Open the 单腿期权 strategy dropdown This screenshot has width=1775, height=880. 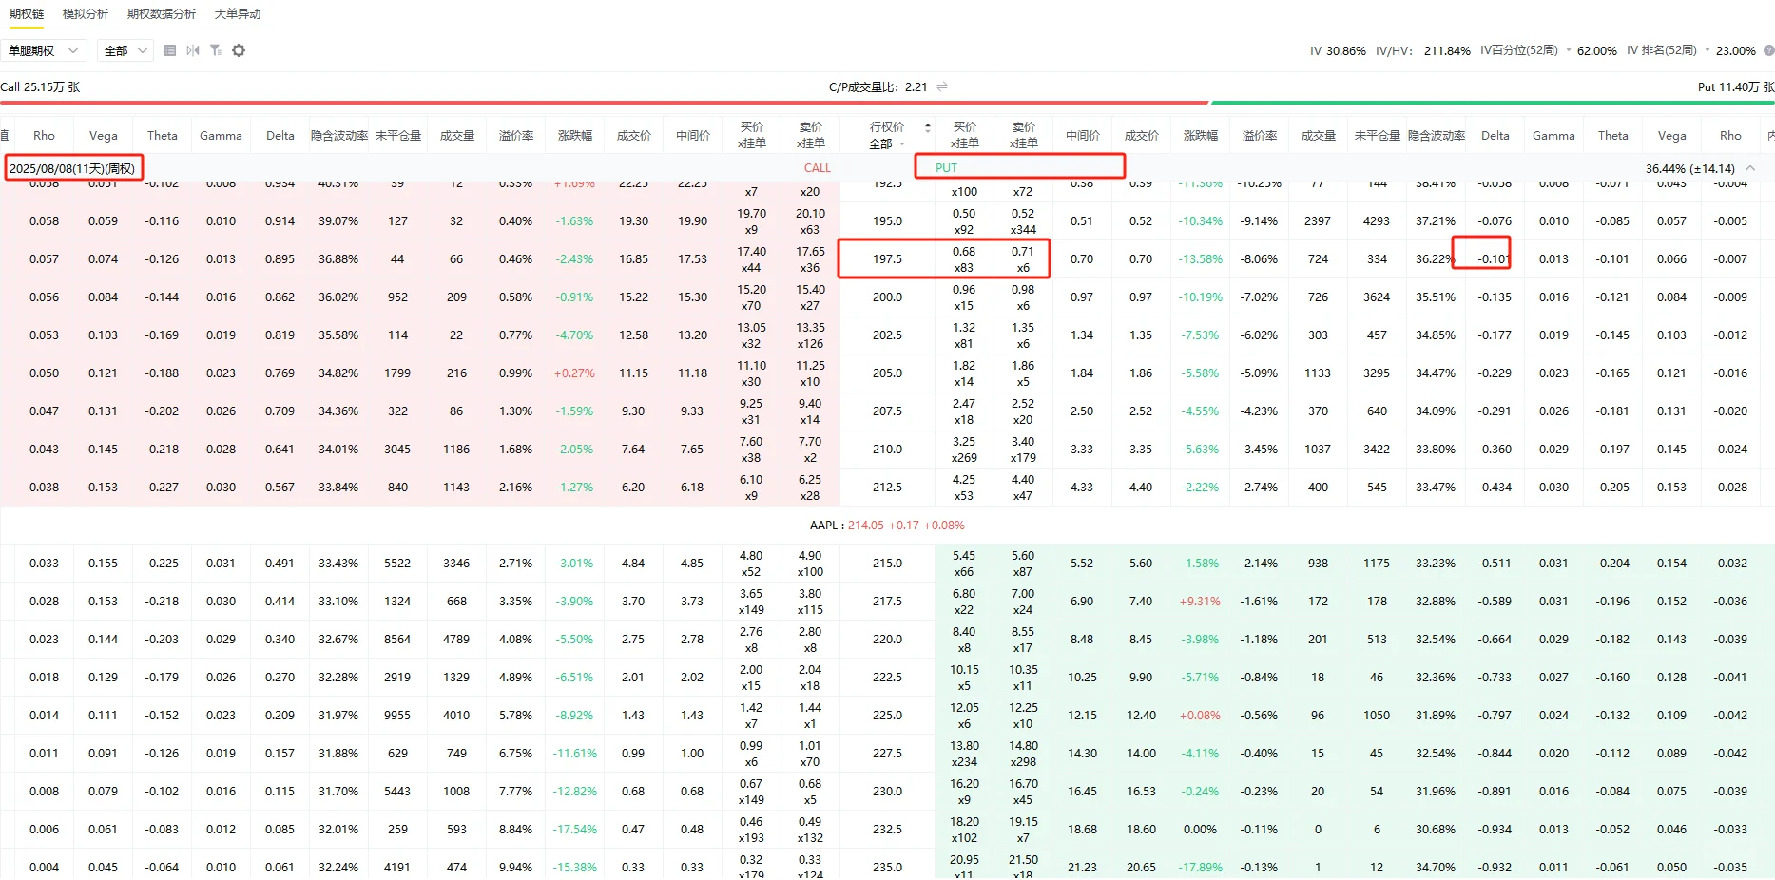45,50
